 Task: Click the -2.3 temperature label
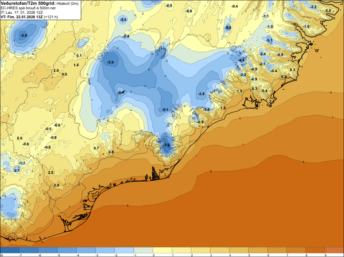click(243, 75)
